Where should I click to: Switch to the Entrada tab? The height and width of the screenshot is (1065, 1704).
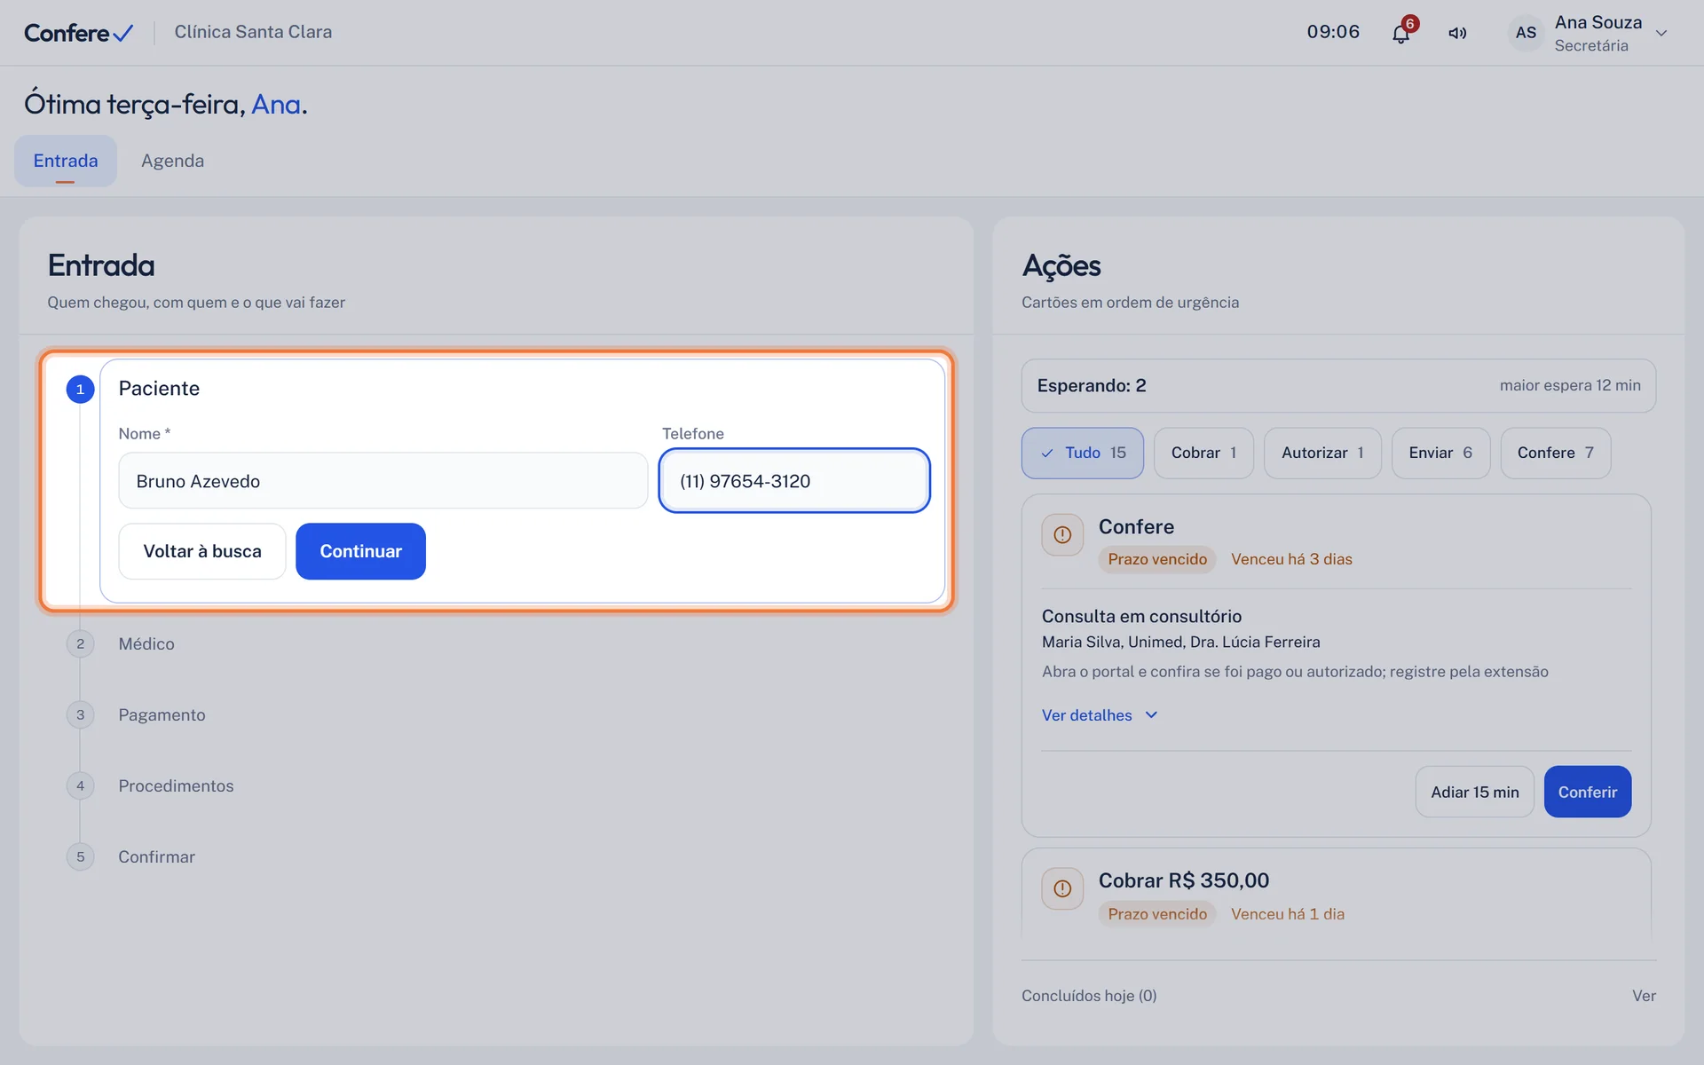point(66,161)
